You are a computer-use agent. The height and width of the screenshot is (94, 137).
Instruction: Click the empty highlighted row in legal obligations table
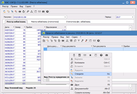(x=90, y=49)
